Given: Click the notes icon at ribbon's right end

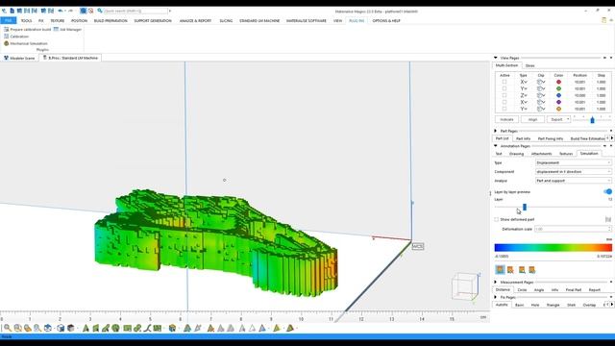Looking at the screenshot, I should click(x=604, y=20).
